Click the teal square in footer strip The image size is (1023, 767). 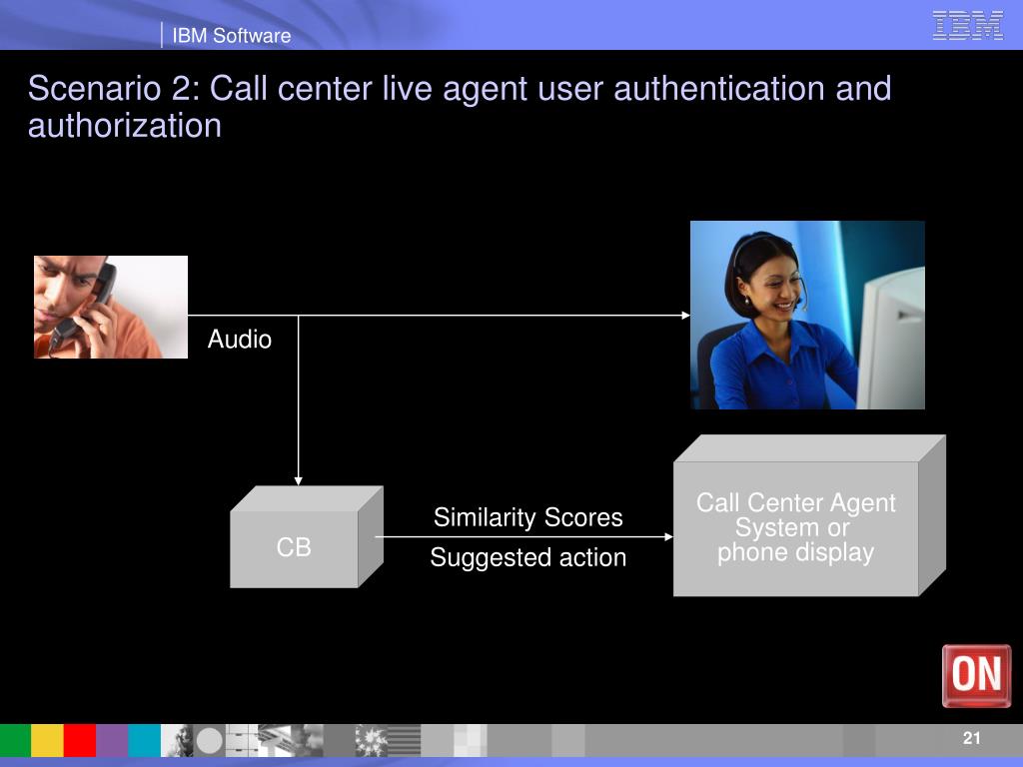[x=144, y=740]
